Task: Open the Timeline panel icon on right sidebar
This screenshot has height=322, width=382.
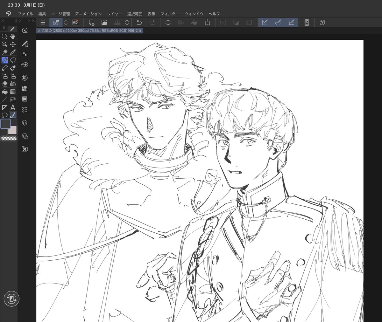Action: 25,99
